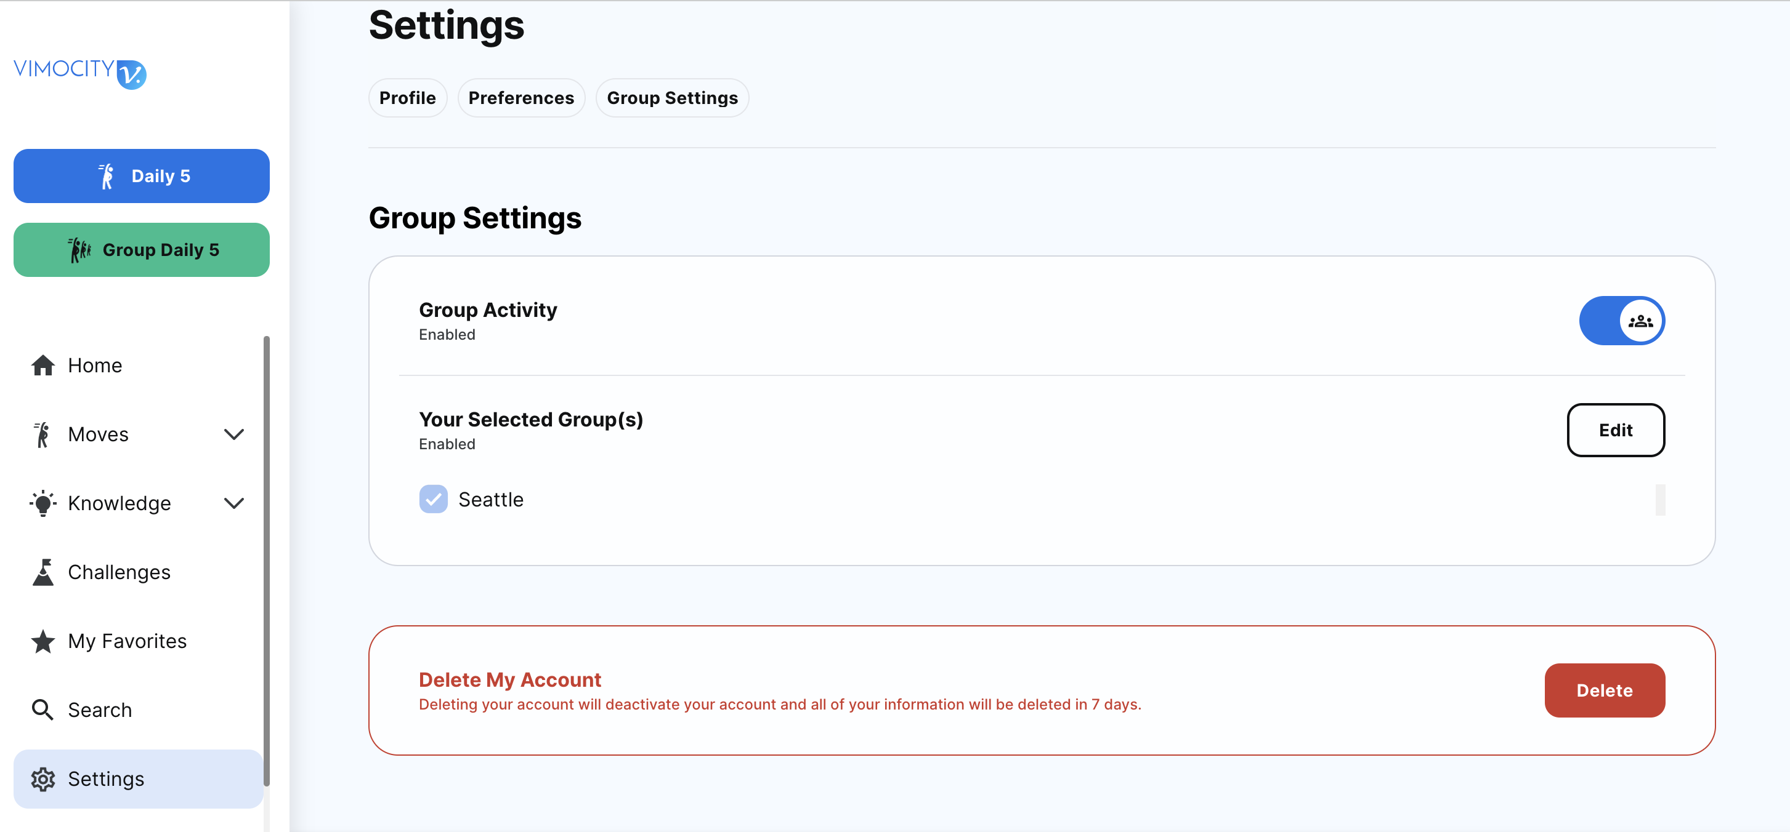Launch the Group Daily 5
This screenshot has width=1790, height=832.
tap(142, 250)
